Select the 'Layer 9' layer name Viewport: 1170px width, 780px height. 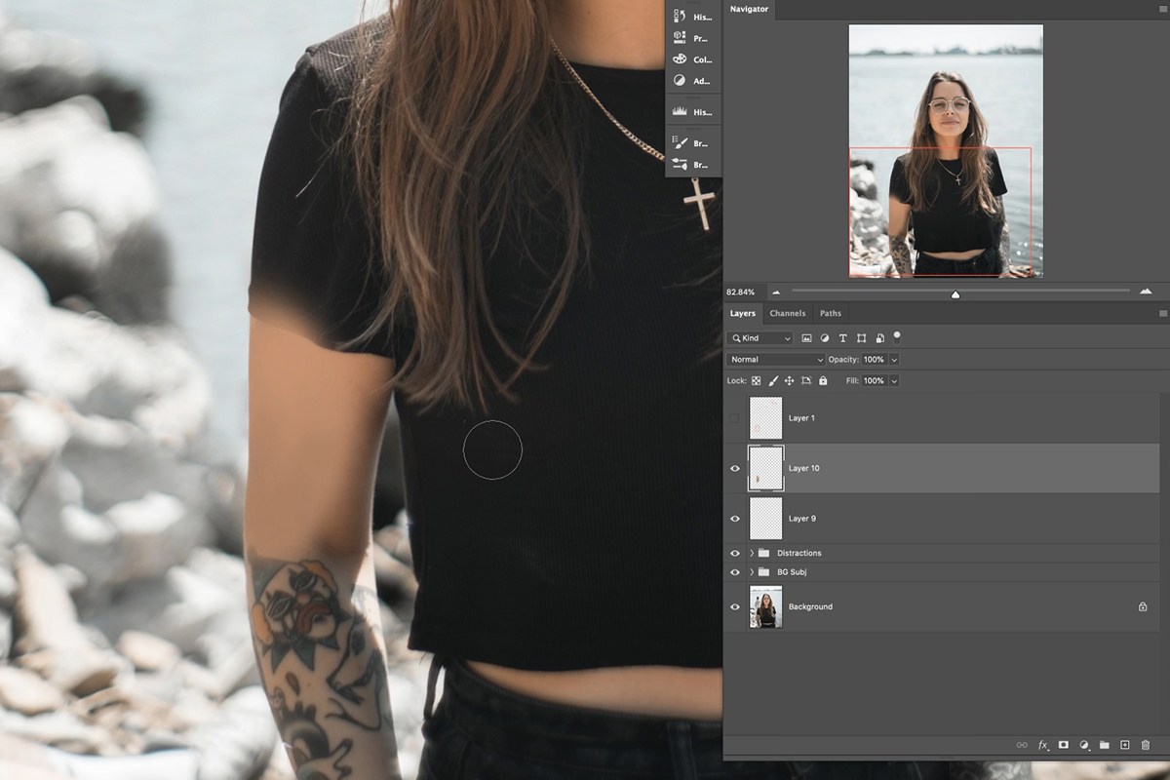click(x=802, y=519)
